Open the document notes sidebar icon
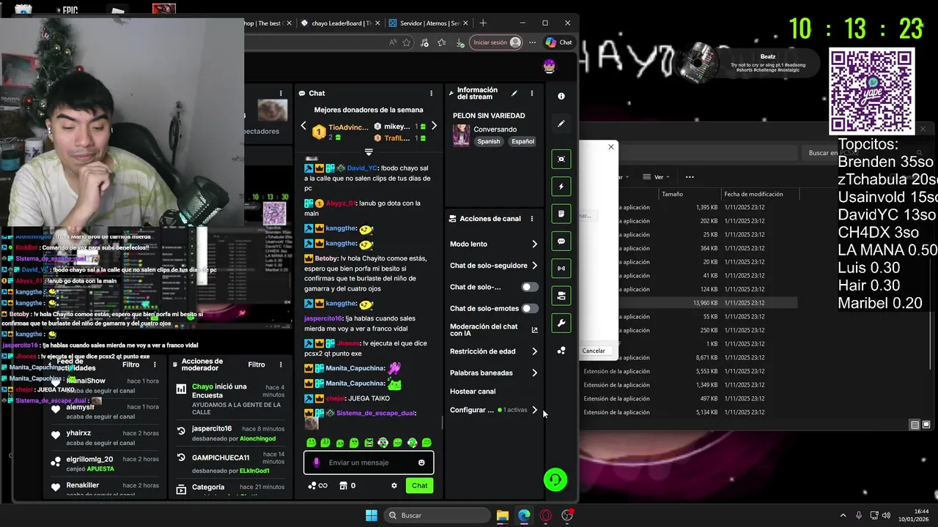This screenshot has width=938, height=527. point(561,214)
